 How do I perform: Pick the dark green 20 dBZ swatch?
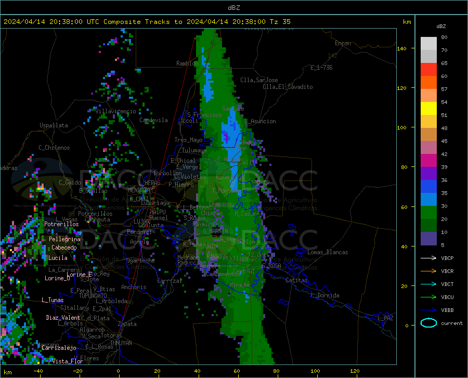pyautogui.click(x=428, y=226)
